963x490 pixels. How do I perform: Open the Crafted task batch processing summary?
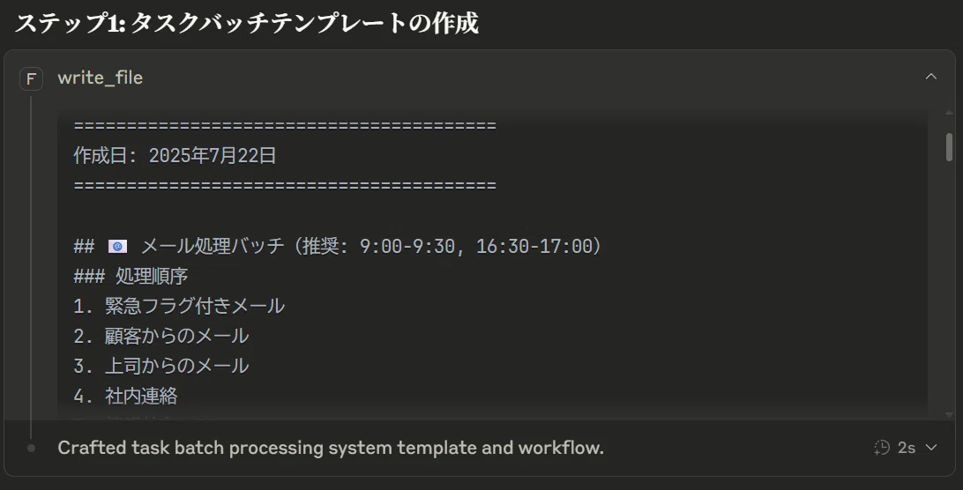tap(331, 448)
